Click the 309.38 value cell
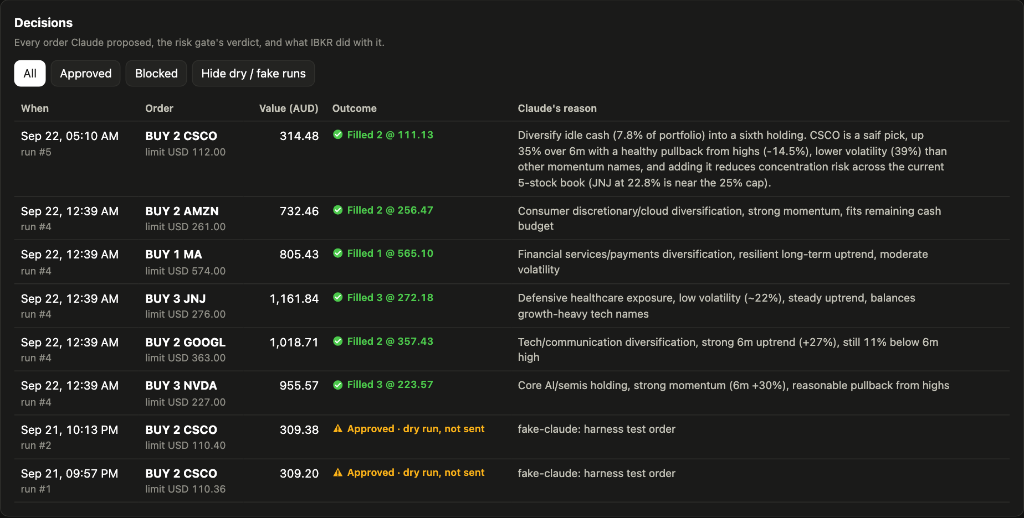Viewport: 1024px width, 518px height. pyautogui.click(x=299, y=430)
